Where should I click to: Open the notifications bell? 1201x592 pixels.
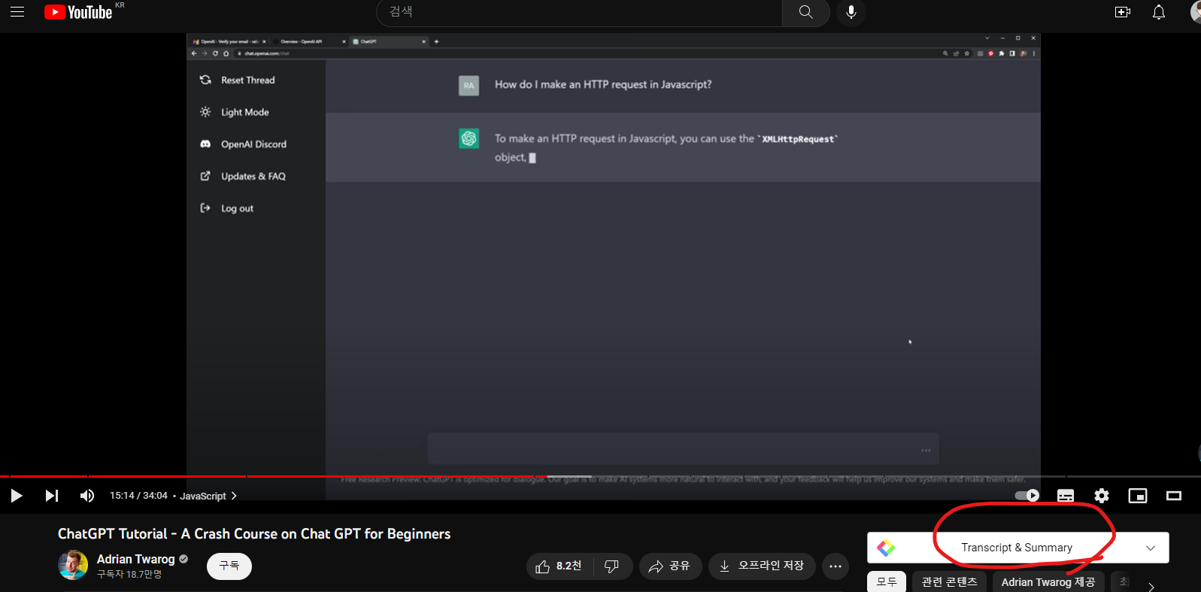[1159, 12]
